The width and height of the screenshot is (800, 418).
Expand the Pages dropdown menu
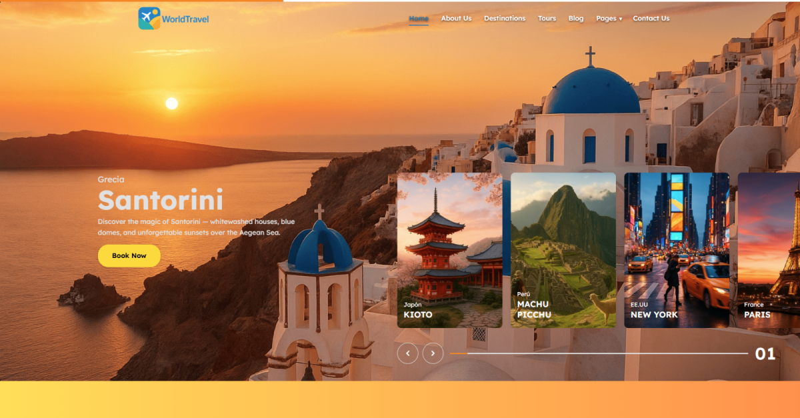pyautogui.click(x=609, y=19)
